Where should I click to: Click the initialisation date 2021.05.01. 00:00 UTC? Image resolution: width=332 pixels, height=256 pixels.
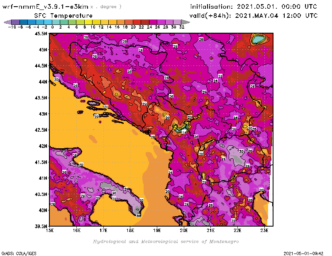click(x=253, y=7)
